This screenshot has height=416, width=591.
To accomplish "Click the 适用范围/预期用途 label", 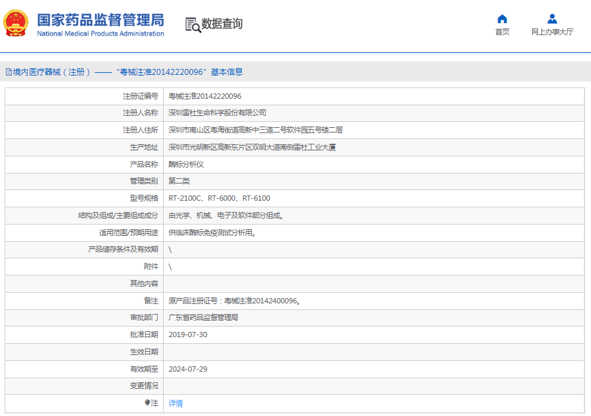I will tap(129, 233).
